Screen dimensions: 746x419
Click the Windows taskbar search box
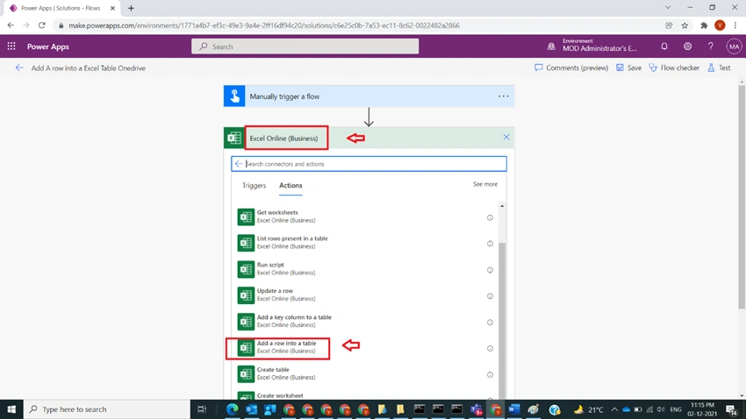[x=106, y=409]
